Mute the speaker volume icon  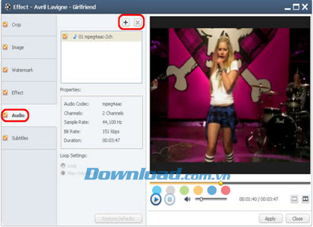pyautogui.click(x=187, y=199)
